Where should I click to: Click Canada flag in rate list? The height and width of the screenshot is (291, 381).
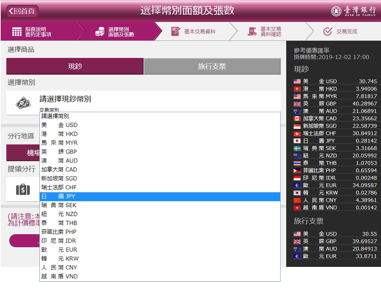[x=297, y=119]
